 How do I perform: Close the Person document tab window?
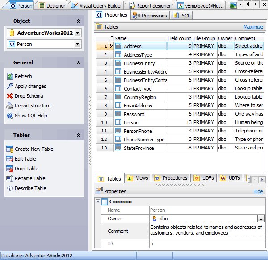pyautogui.click(x=264, y=4)
